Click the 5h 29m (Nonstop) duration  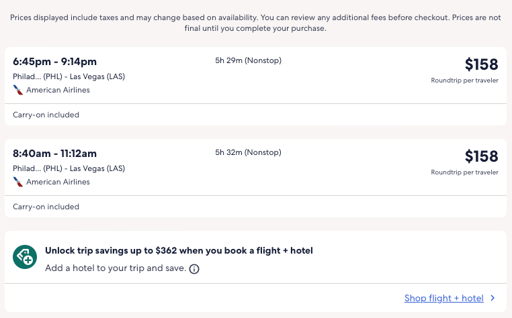[248, 61]
